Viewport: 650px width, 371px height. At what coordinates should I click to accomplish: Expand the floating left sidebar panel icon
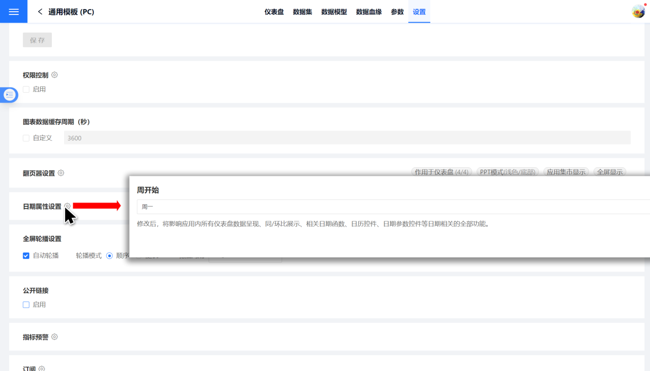pyautogui.click(x=9, y=95)
